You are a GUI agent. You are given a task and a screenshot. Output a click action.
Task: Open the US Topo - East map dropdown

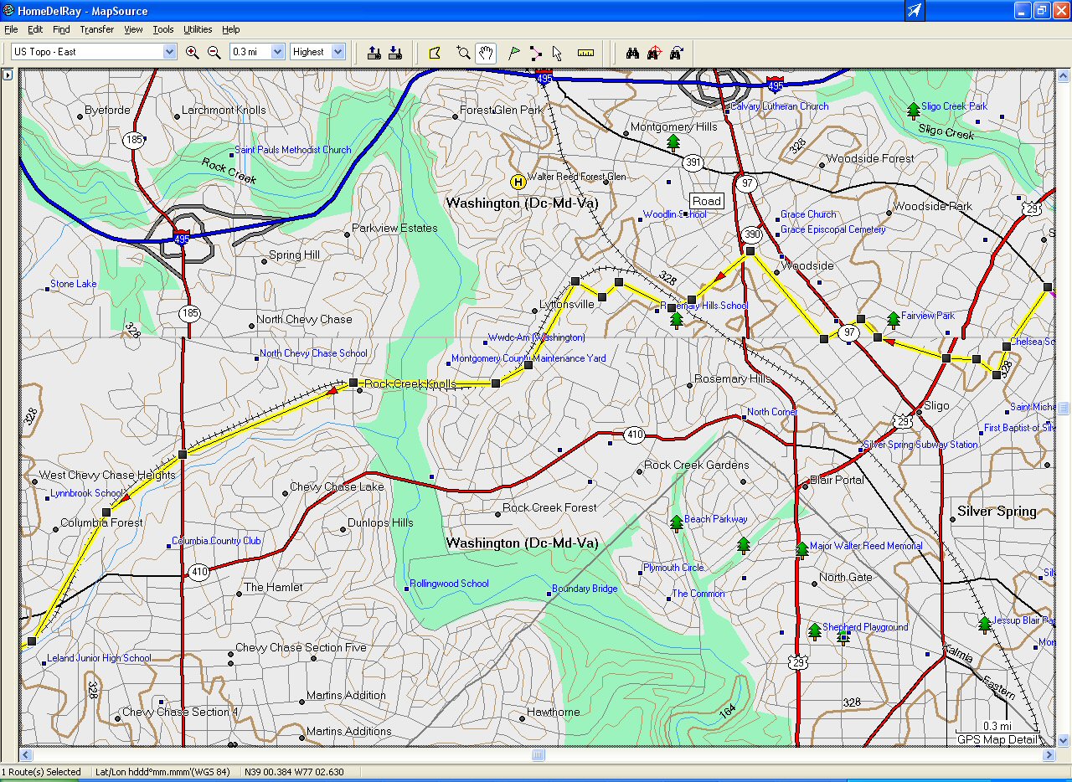pos(169,52)
